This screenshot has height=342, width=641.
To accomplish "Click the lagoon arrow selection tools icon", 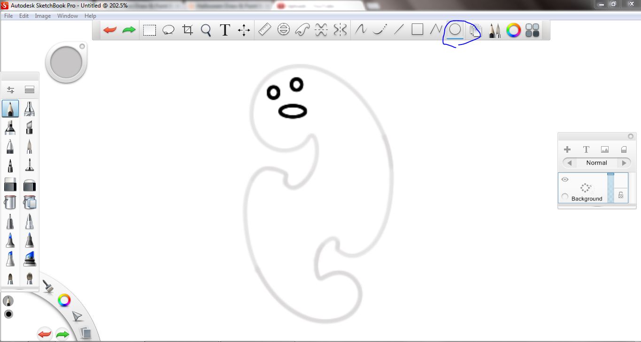I will pyautogui.click(x=77, y=317).
